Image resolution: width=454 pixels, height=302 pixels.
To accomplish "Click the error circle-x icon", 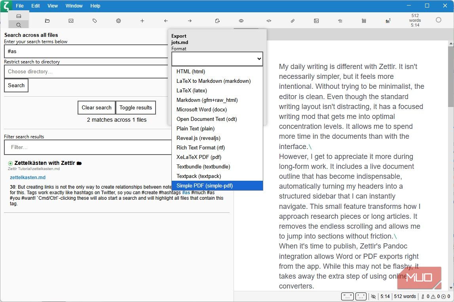I will 444,296.
